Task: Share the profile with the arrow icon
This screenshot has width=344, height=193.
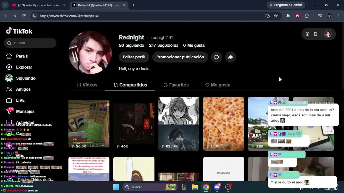Action: pos(230,57)
